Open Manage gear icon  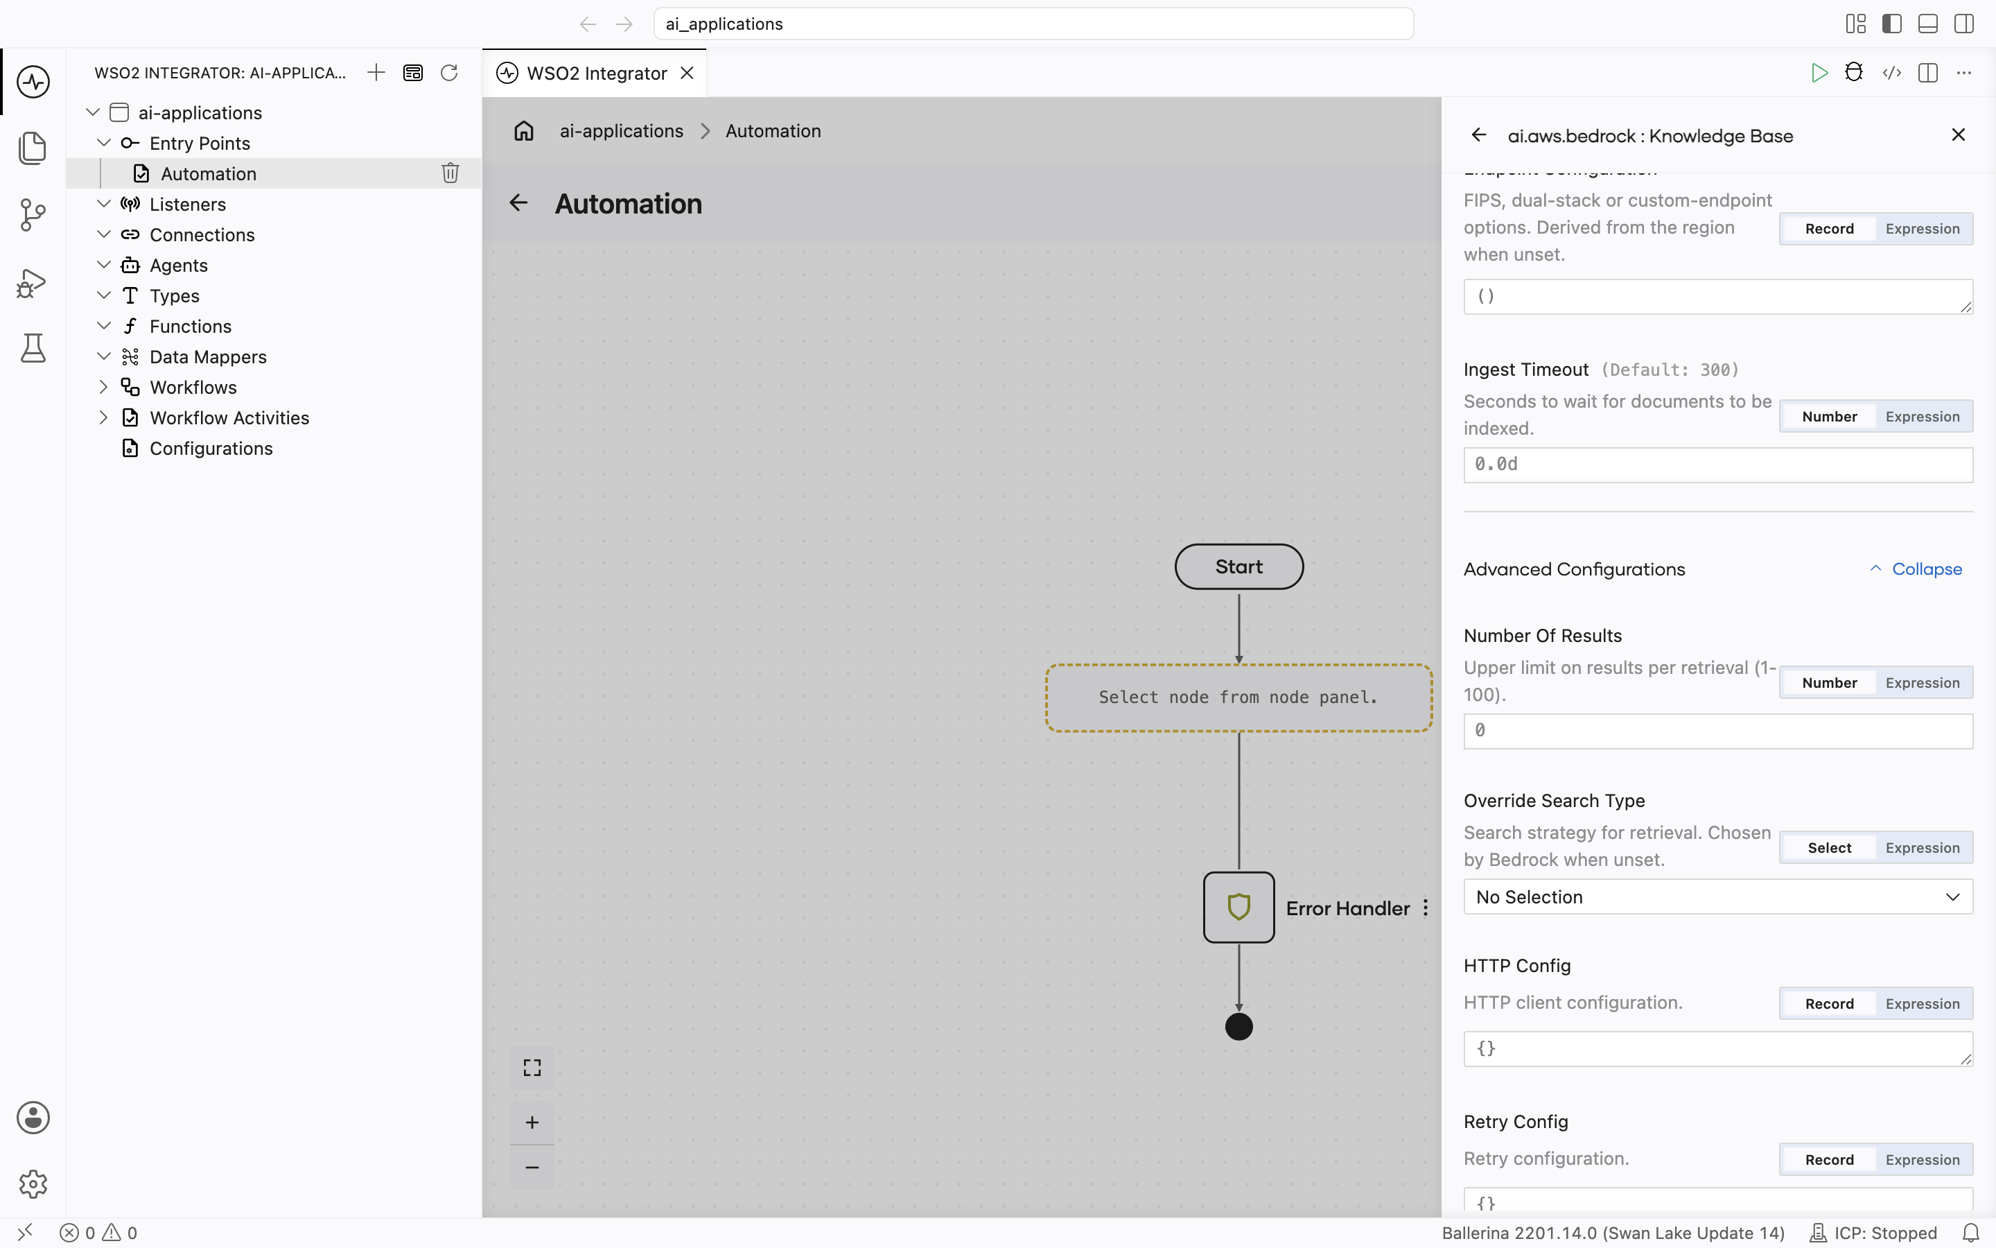pos(33,1184)
